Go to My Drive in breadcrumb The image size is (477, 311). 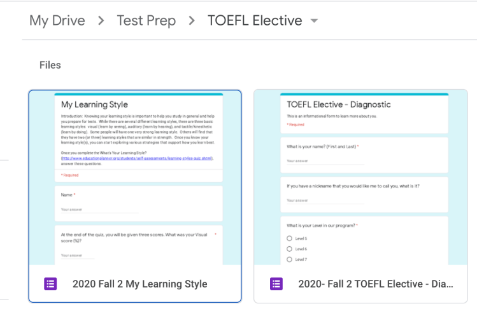[x=57, y=21]
